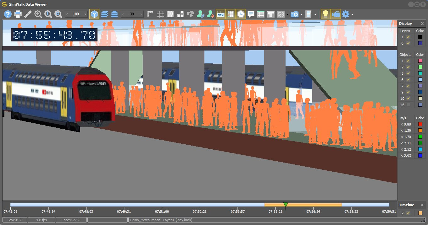Open the film strip export dropdown arrow
The image size is (428, 225).
tap(315, 14)
